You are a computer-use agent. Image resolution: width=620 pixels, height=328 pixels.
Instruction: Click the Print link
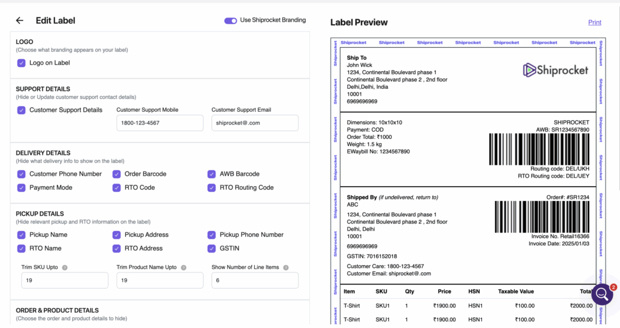(595, 22)
